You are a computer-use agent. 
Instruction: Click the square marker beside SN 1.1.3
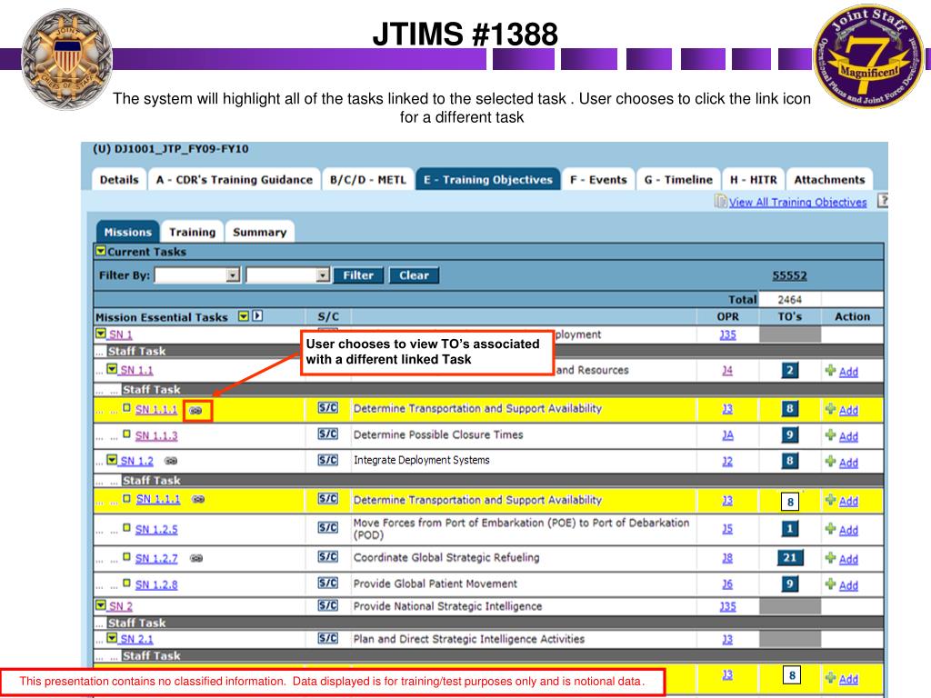pyautogui.click(x=126, y=434)
